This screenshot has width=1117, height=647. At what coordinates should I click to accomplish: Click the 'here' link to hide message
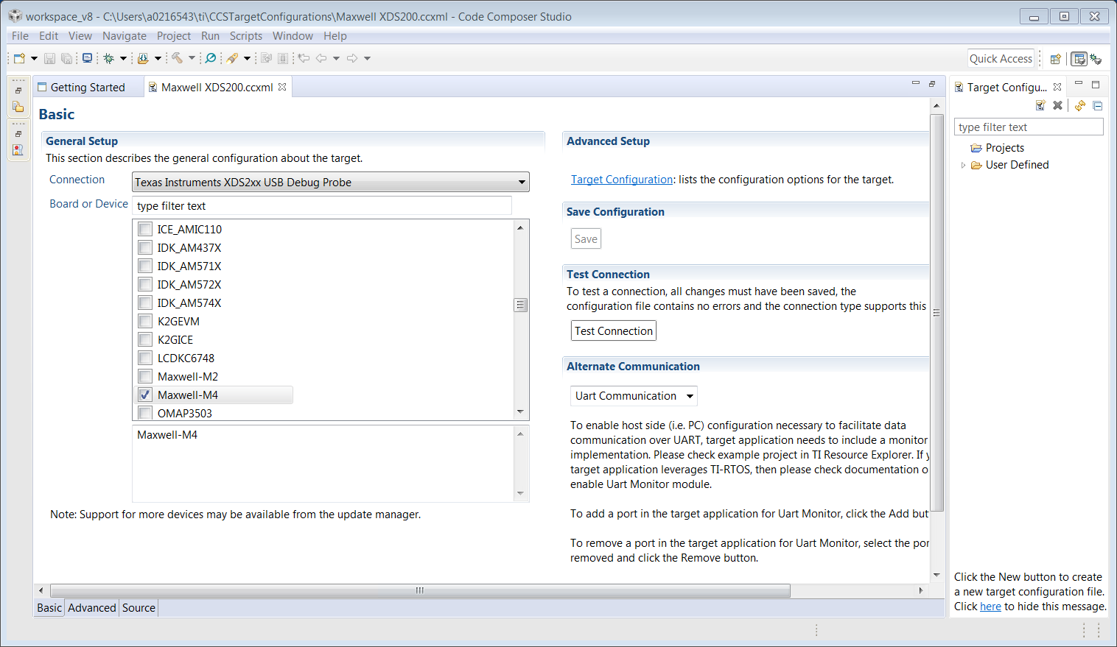tap(990, 607)
